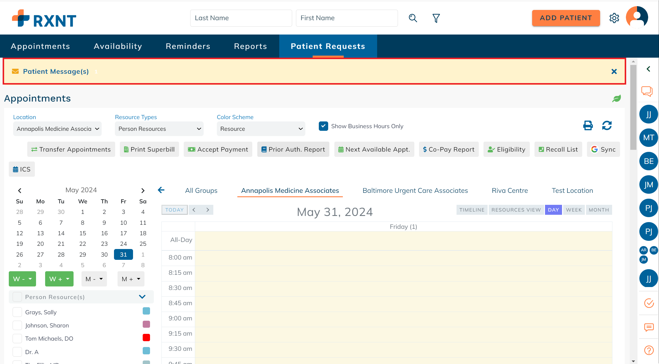Click the large BE user avatar
This screenshot has height=364, width=659.
(x=648, y=161)
